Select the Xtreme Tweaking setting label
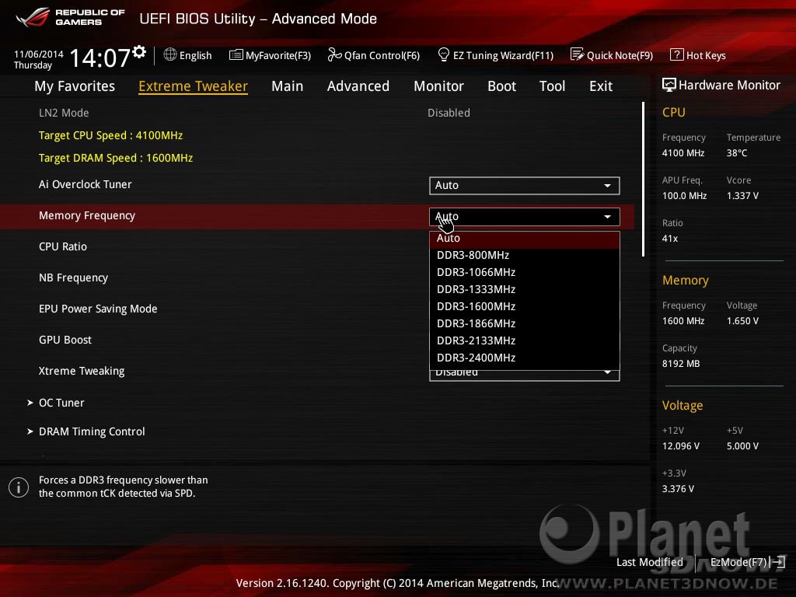The image size is (796, 597). (x=82, y=371)
